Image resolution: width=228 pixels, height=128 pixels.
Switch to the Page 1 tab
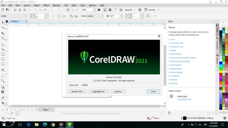[46, 110]
